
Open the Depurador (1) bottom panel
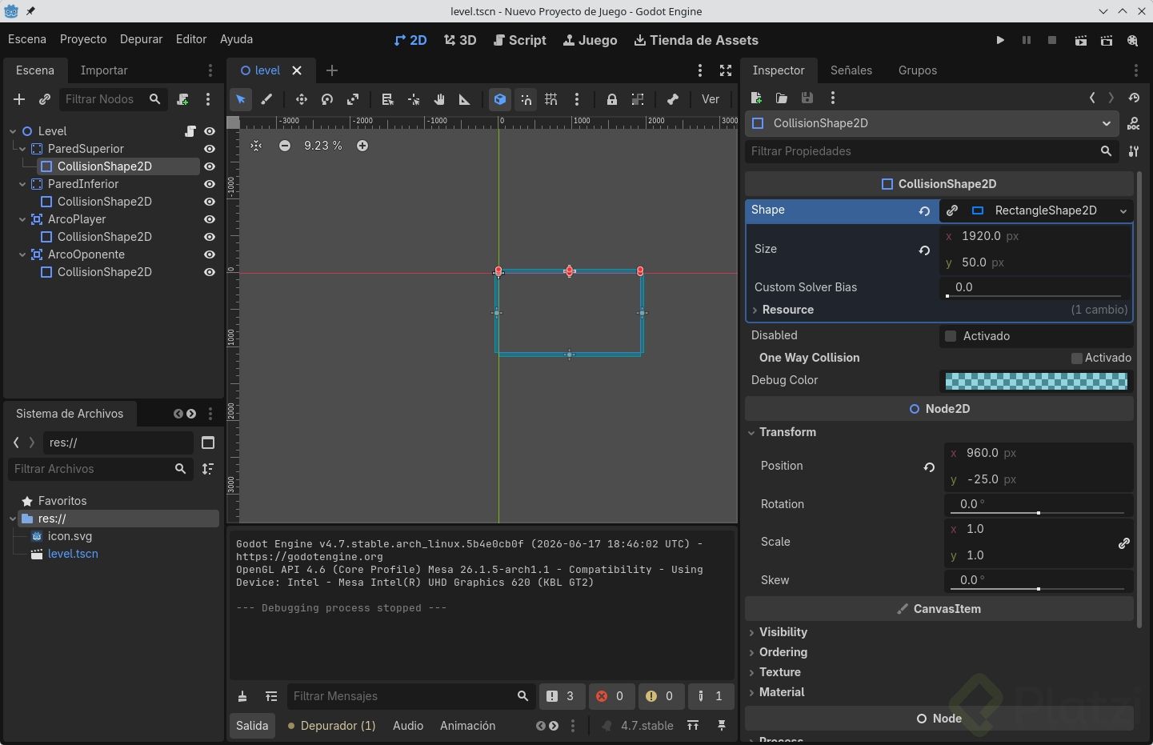[331, 726]
